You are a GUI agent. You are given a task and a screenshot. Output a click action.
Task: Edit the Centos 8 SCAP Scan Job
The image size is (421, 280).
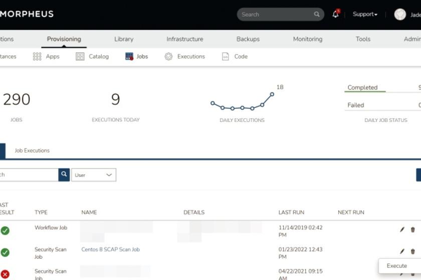pos(402,251)
